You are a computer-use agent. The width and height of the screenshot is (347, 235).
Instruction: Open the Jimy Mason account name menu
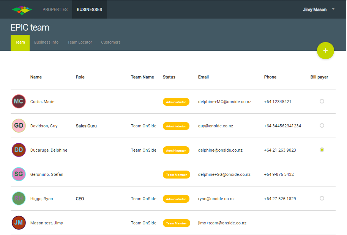click(314, 9)
